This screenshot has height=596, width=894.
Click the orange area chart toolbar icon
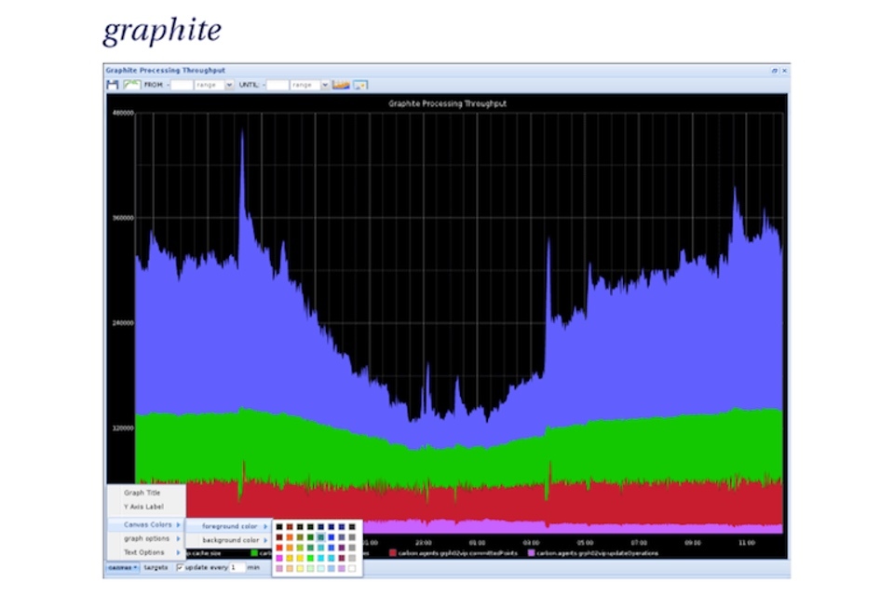point(341,85)
